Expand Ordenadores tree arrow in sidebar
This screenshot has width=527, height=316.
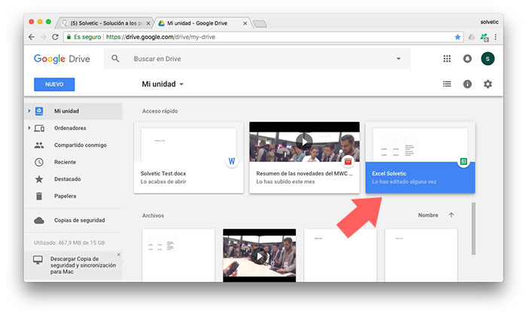tap(29, 128)
